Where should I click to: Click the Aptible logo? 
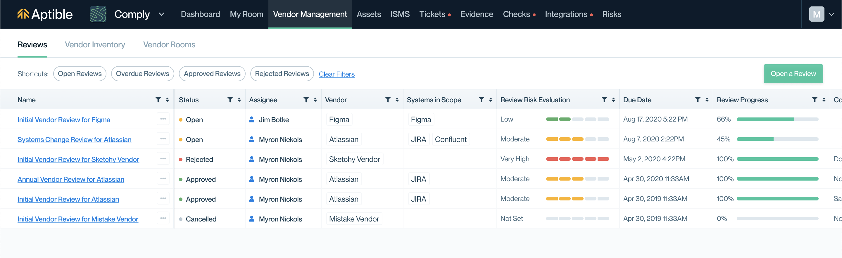tap(45, 14)
